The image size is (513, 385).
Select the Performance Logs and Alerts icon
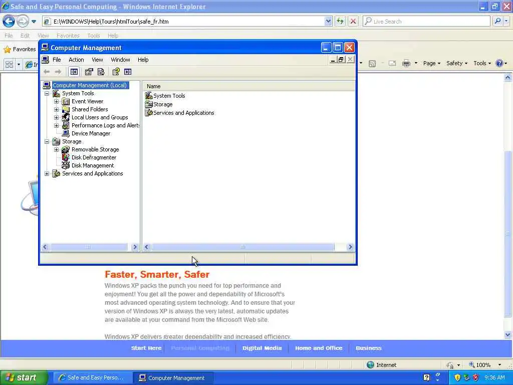pyautogui.click(x=66, y=125)
